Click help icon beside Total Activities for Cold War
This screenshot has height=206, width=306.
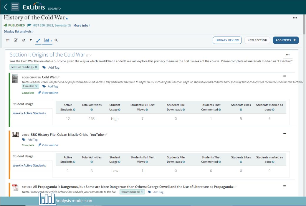[92, 110]
